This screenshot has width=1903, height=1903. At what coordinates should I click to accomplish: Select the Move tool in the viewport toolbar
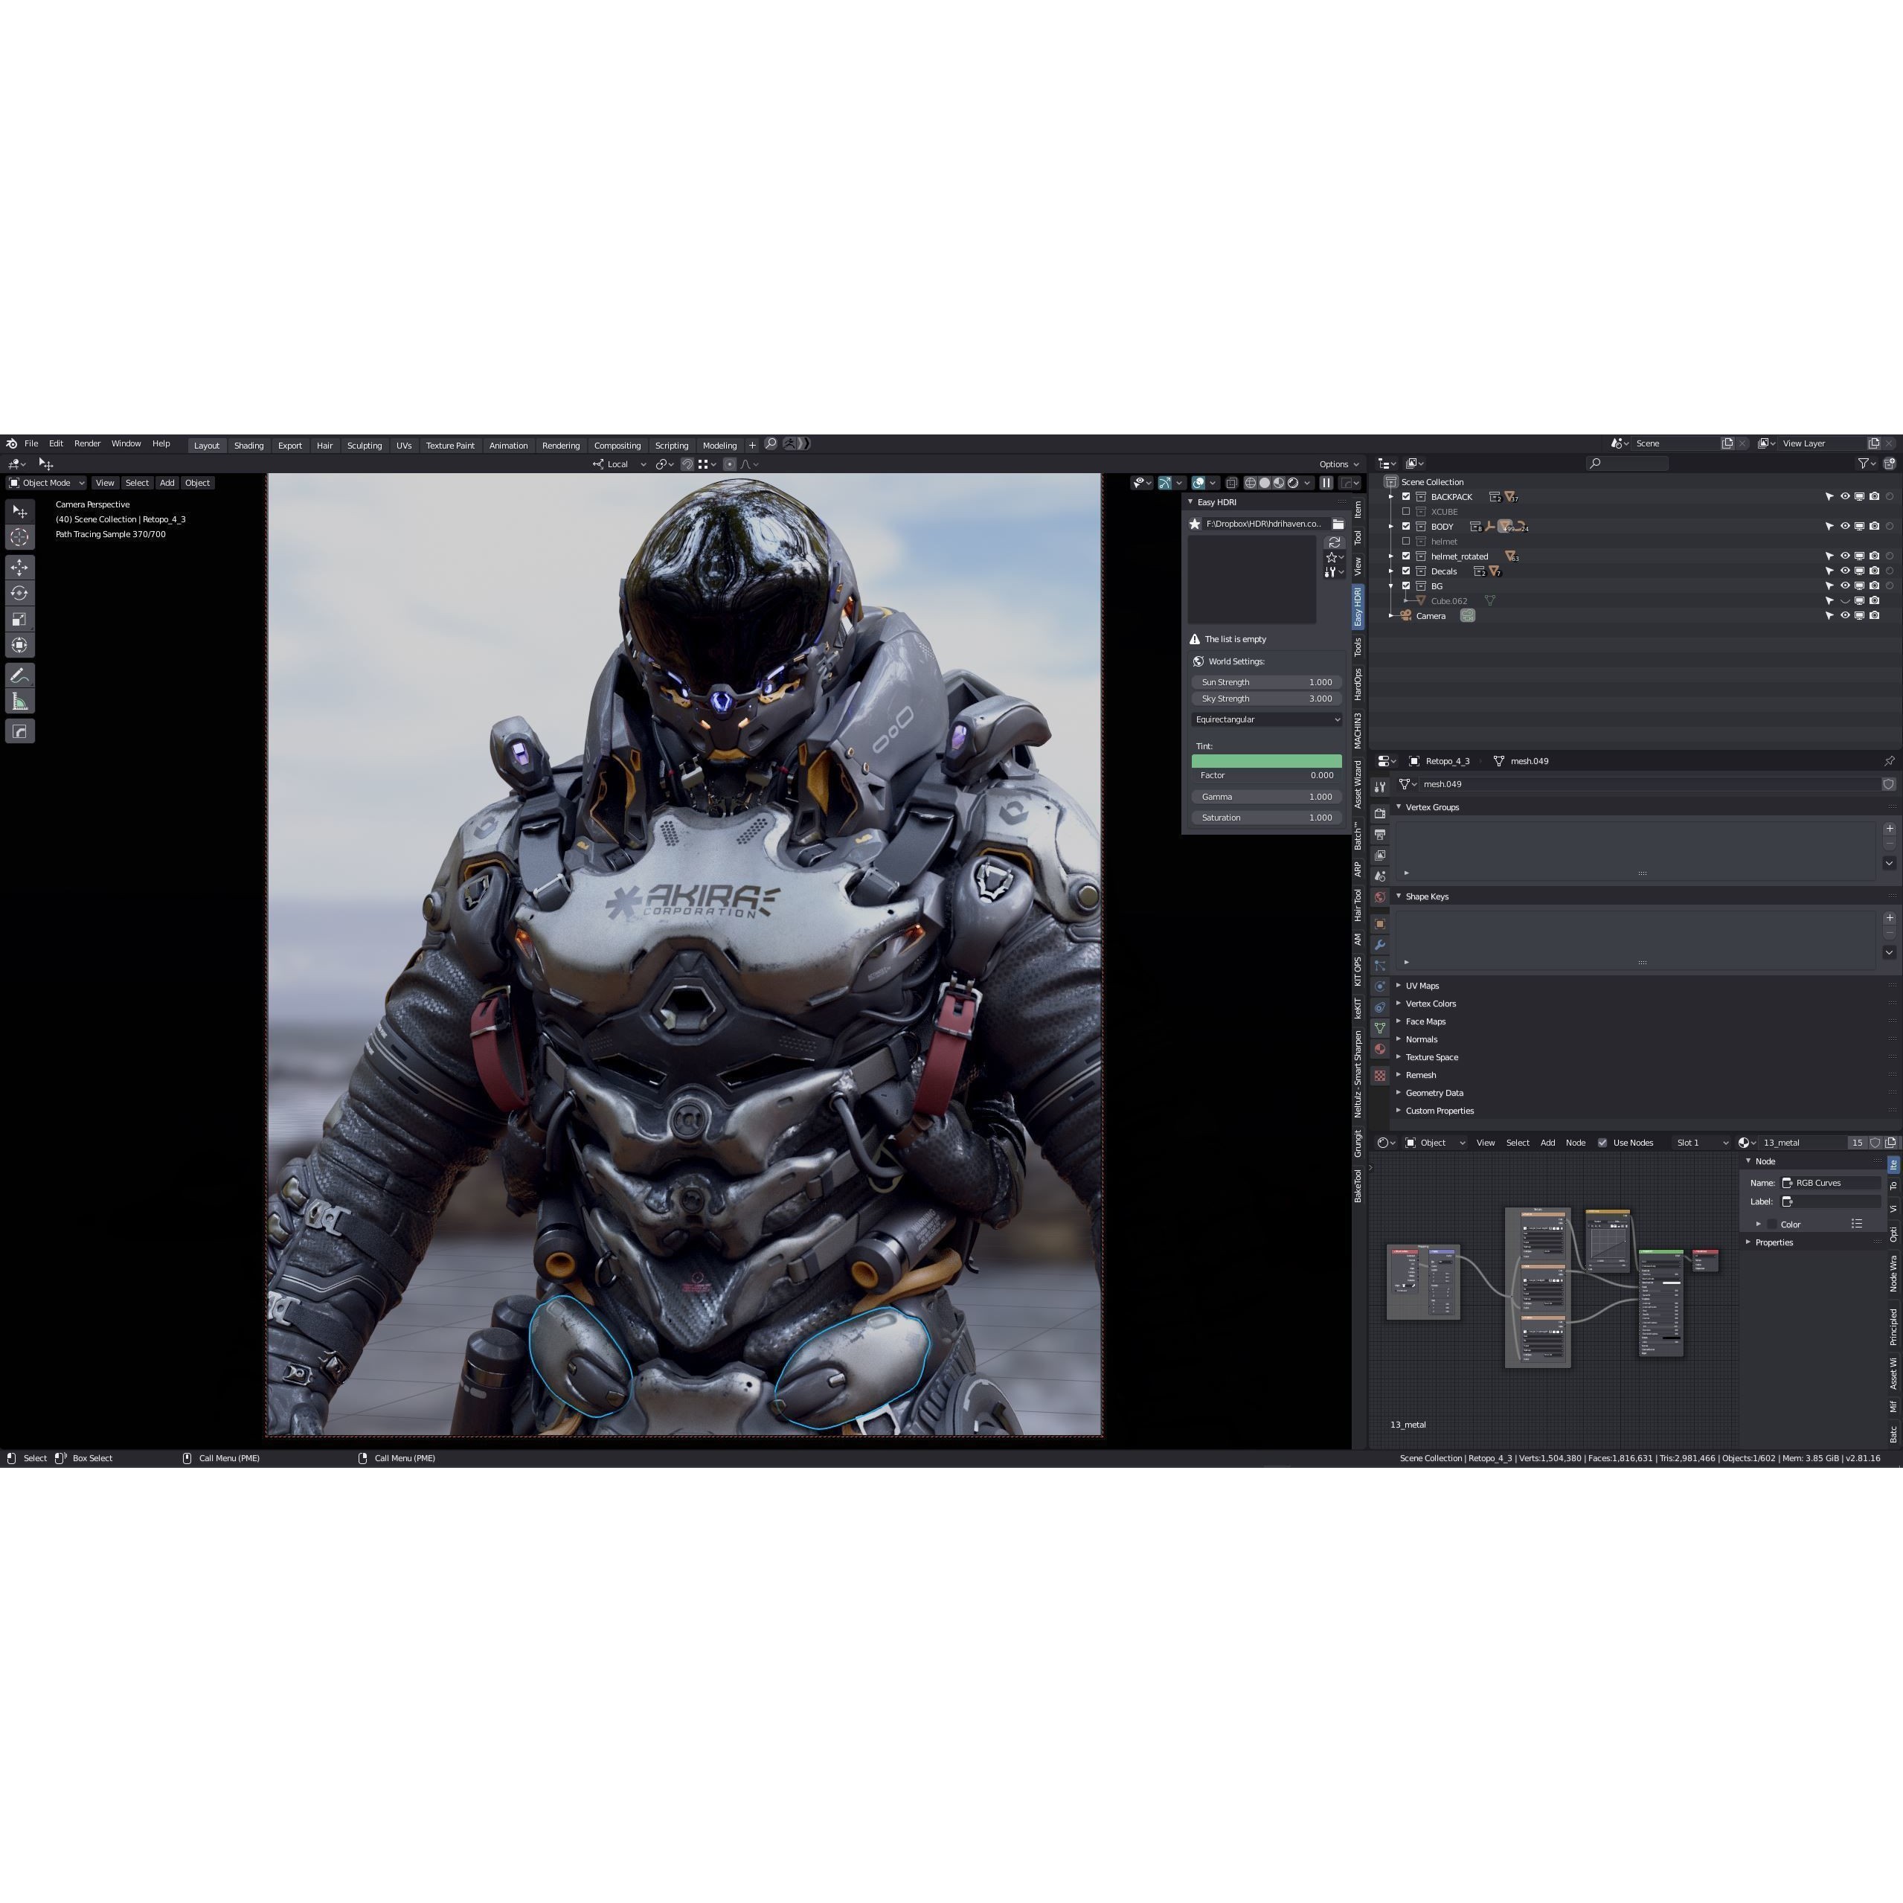pyautogui.click(x=21, y=568)
